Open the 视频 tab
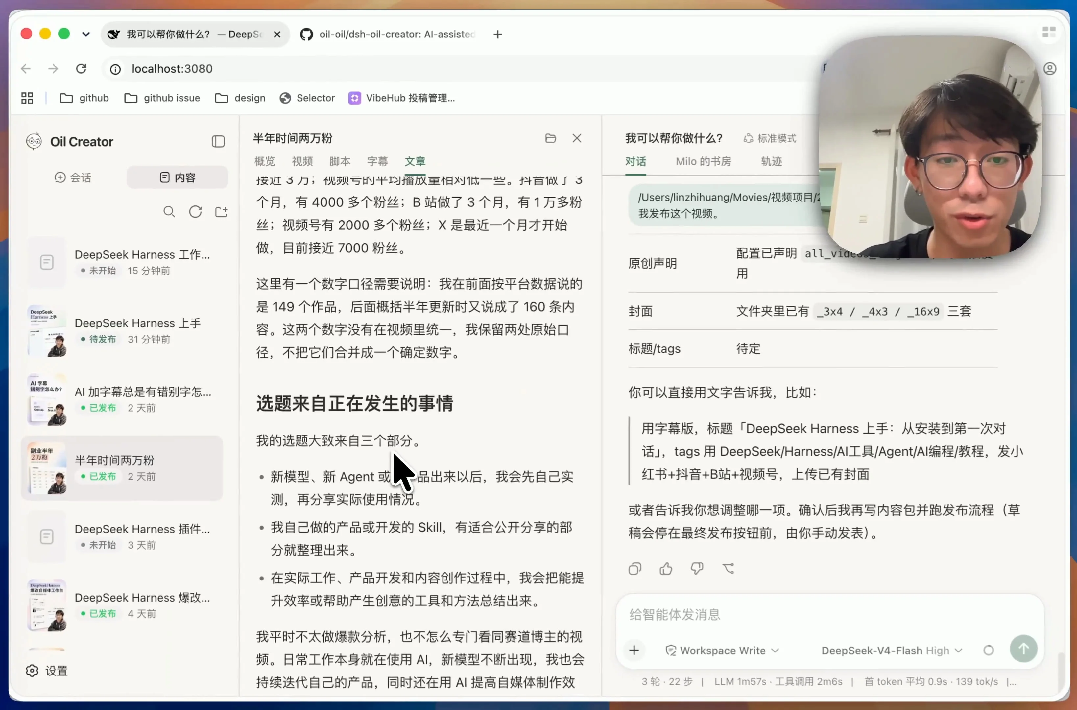The image size is (1077, 710). coord(302,161)
